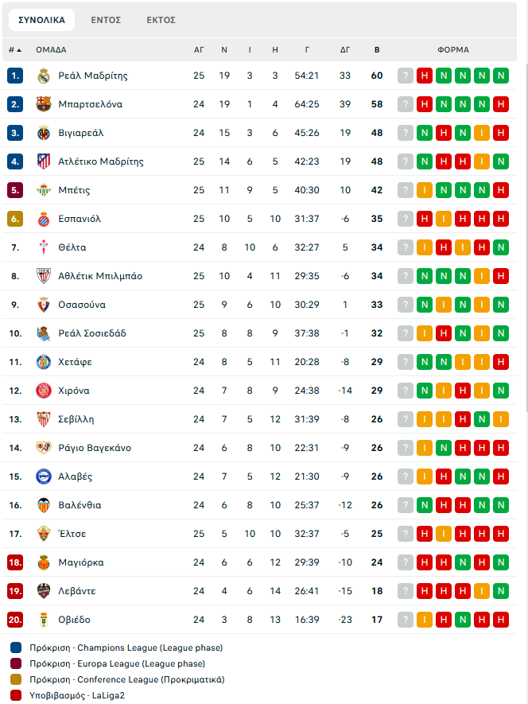This screenshot has height=704, width=528.
Task: Switch to the ΕΝΤΟΣ tab
Action: [106, 20]
